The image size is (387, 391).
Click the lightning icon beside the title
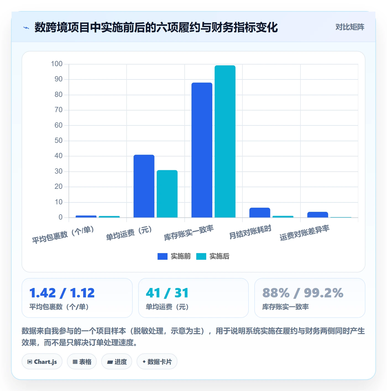pyautogui.click(x=26, y=28)
